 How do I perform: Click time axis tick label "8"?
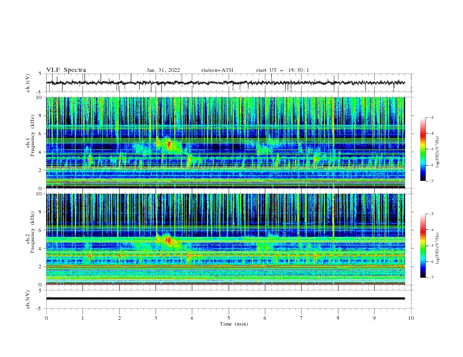(x=338, y=318)
